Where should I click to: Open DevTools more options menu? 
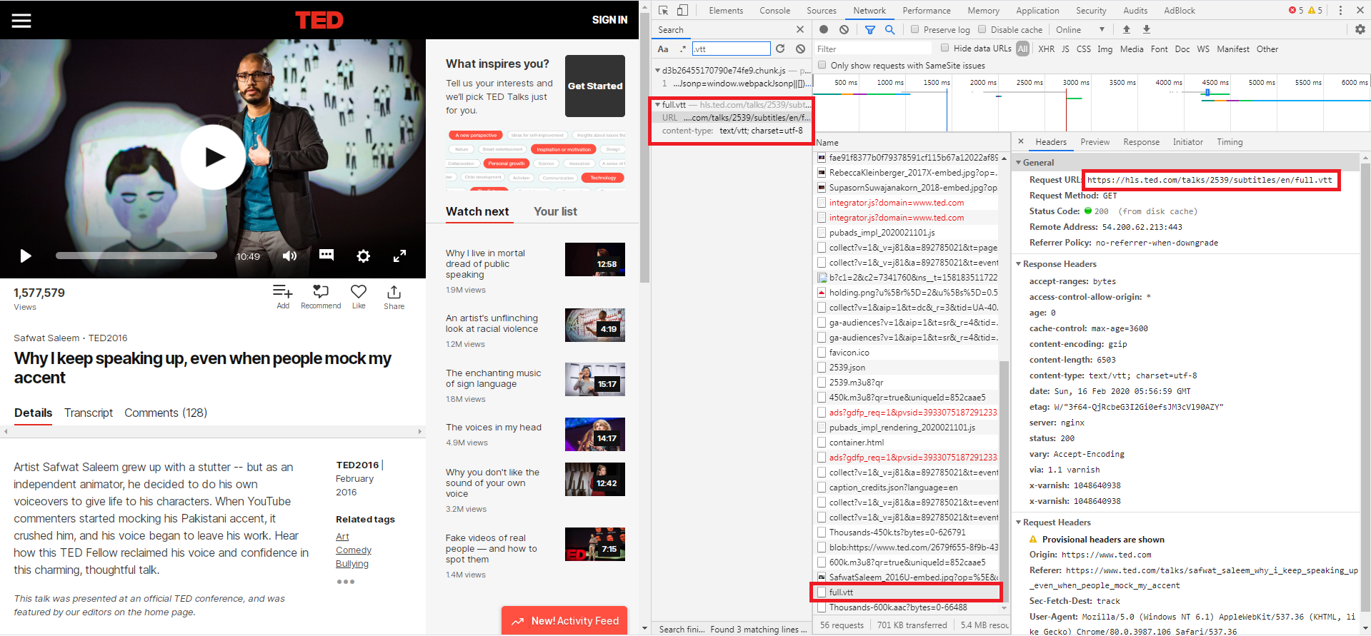[1340, 10]
